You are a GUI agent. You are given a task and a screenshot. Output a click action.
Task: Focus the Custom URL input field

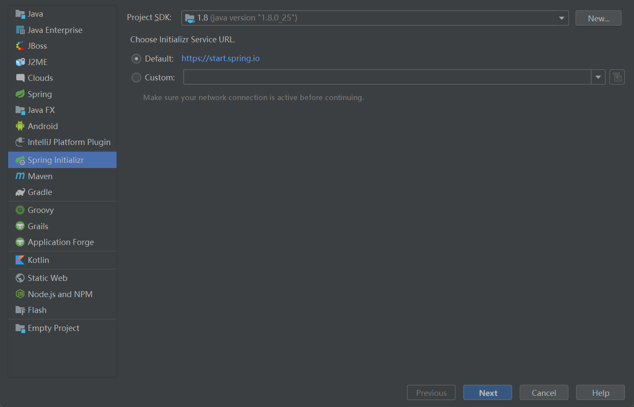387,77
